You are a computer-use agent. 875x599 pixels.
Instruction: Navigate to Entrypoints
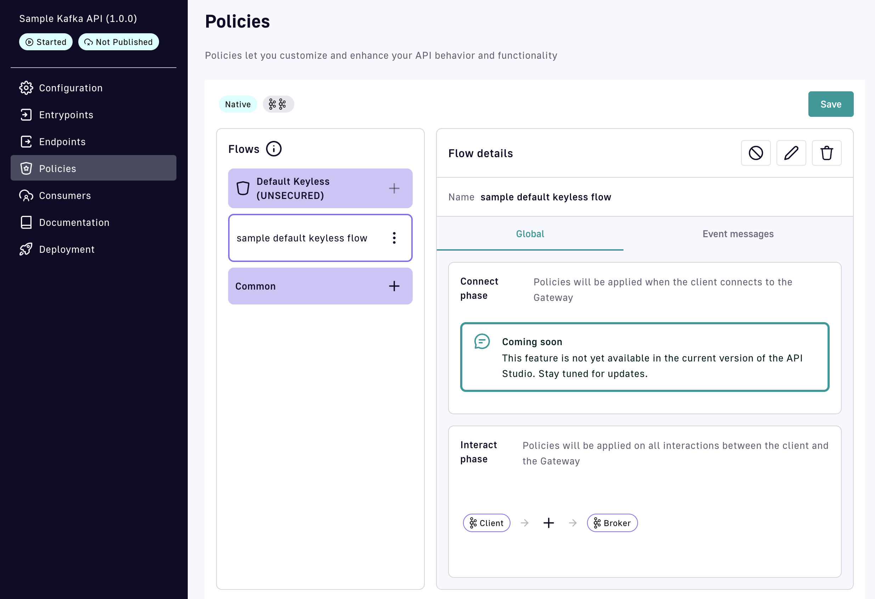(x=66, y=115)
